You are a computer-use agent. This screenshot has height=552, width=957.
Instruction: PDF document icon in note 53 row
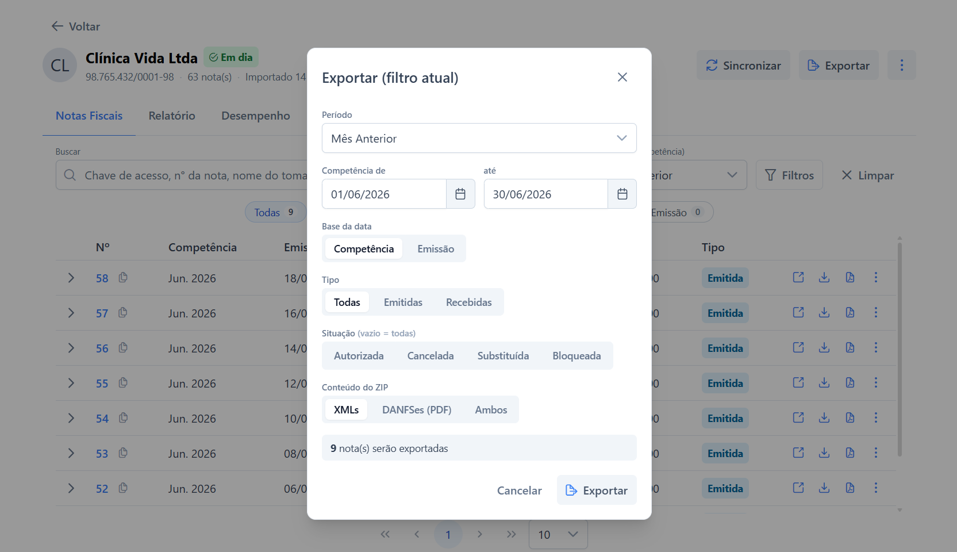(850, 453)
